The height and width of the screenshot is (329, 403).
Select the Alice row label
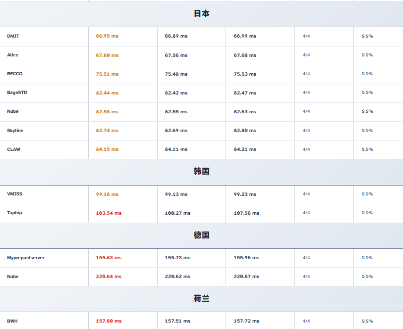click(12, 55)
